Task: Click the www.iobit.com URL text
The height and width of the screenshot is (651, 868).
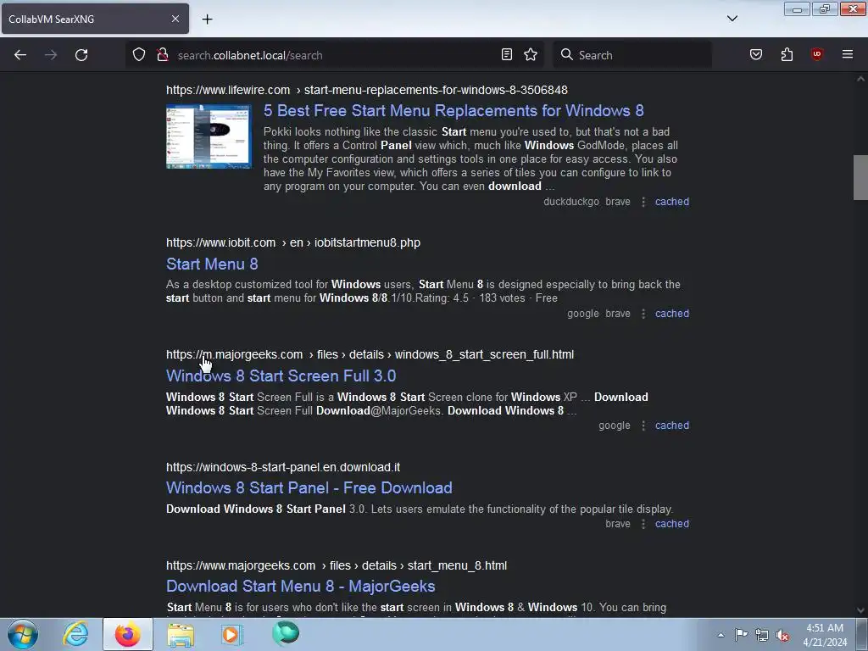Action: tap(221, 242)
